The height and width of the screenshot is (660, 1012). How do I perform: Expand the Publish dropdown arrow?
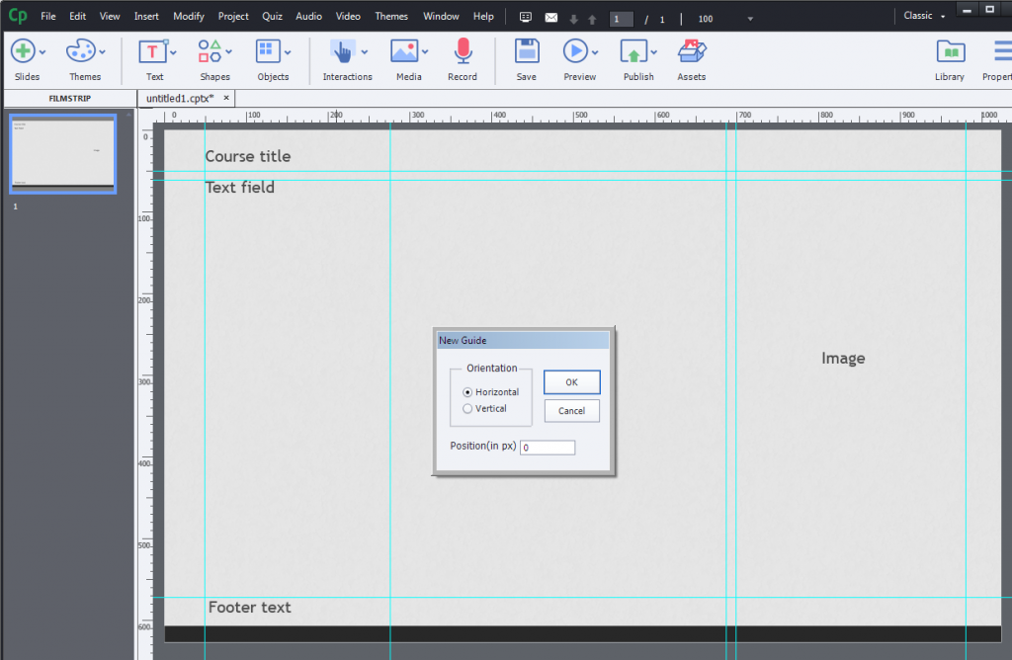[654, 52]
